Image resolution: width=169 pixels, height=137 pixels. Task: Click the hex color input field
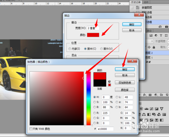(105, 129)
